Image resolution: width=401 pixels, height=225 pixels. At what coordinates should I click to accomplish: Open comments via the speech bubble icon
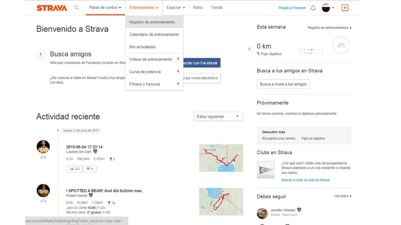coord(88,169)
